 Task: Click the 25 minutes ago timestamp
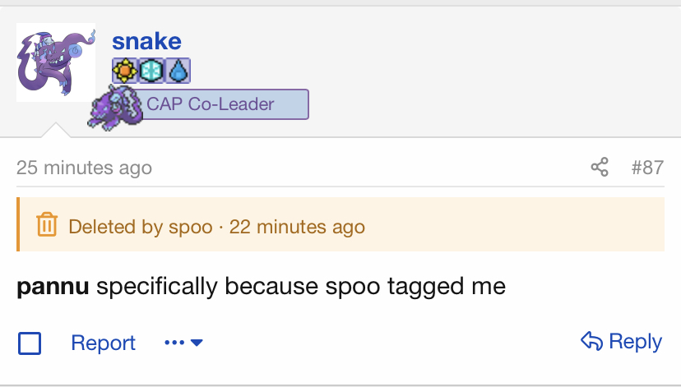pos(84,168)
